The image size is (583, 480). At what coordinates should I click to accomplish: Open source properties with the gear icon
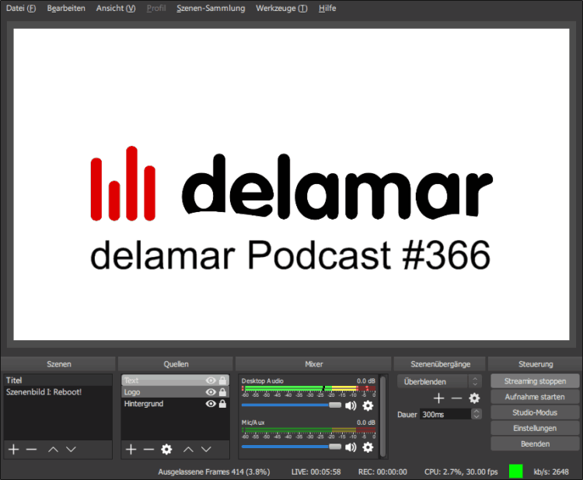click(x=166, y=450)
